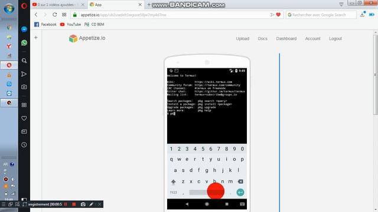Click the Windows Start orb
This screenshot has height=212, width=378.
click(9, 9)
